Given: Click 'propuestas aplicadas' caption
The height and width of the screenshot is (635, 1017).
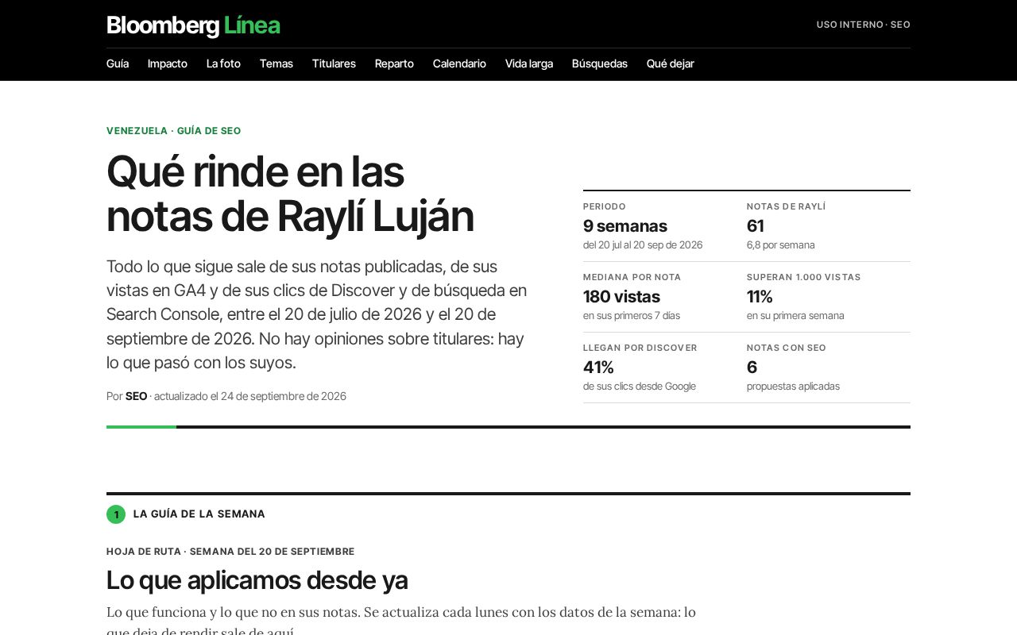Looking at the screenshot, I should coord(793,387).
